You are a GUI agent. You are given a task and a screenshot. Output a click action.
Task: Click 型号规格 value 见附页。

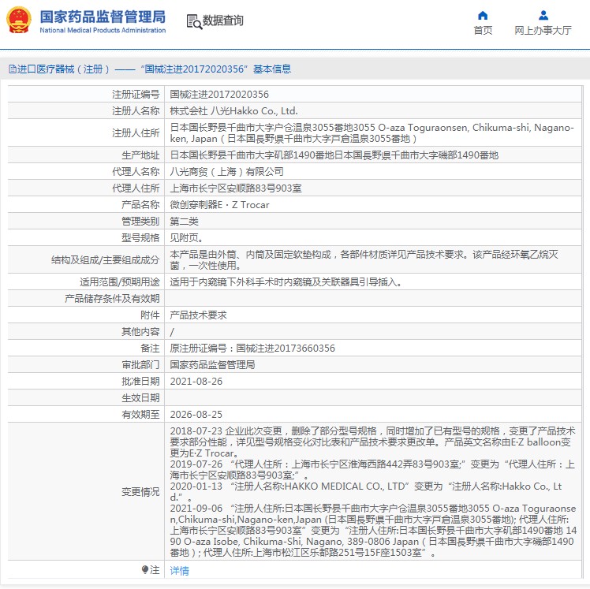coord(186,237)
